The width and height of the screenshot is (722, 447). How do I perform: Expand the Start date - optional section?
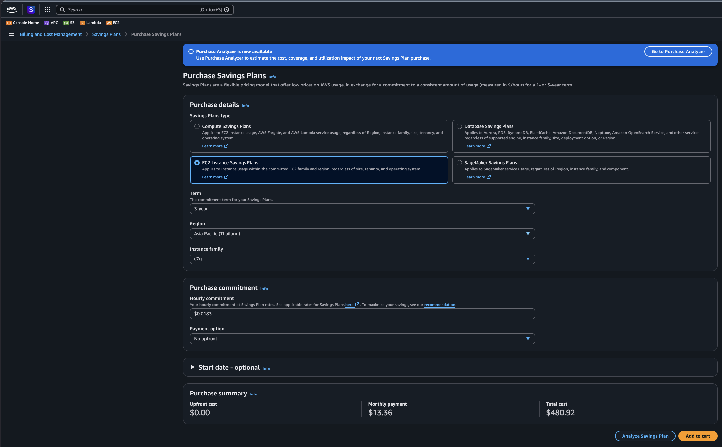click(193, 367)
